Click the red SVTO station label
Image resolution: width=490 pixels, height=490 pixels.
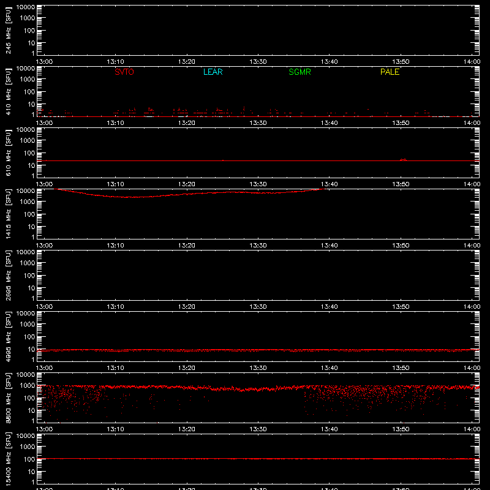124,72
